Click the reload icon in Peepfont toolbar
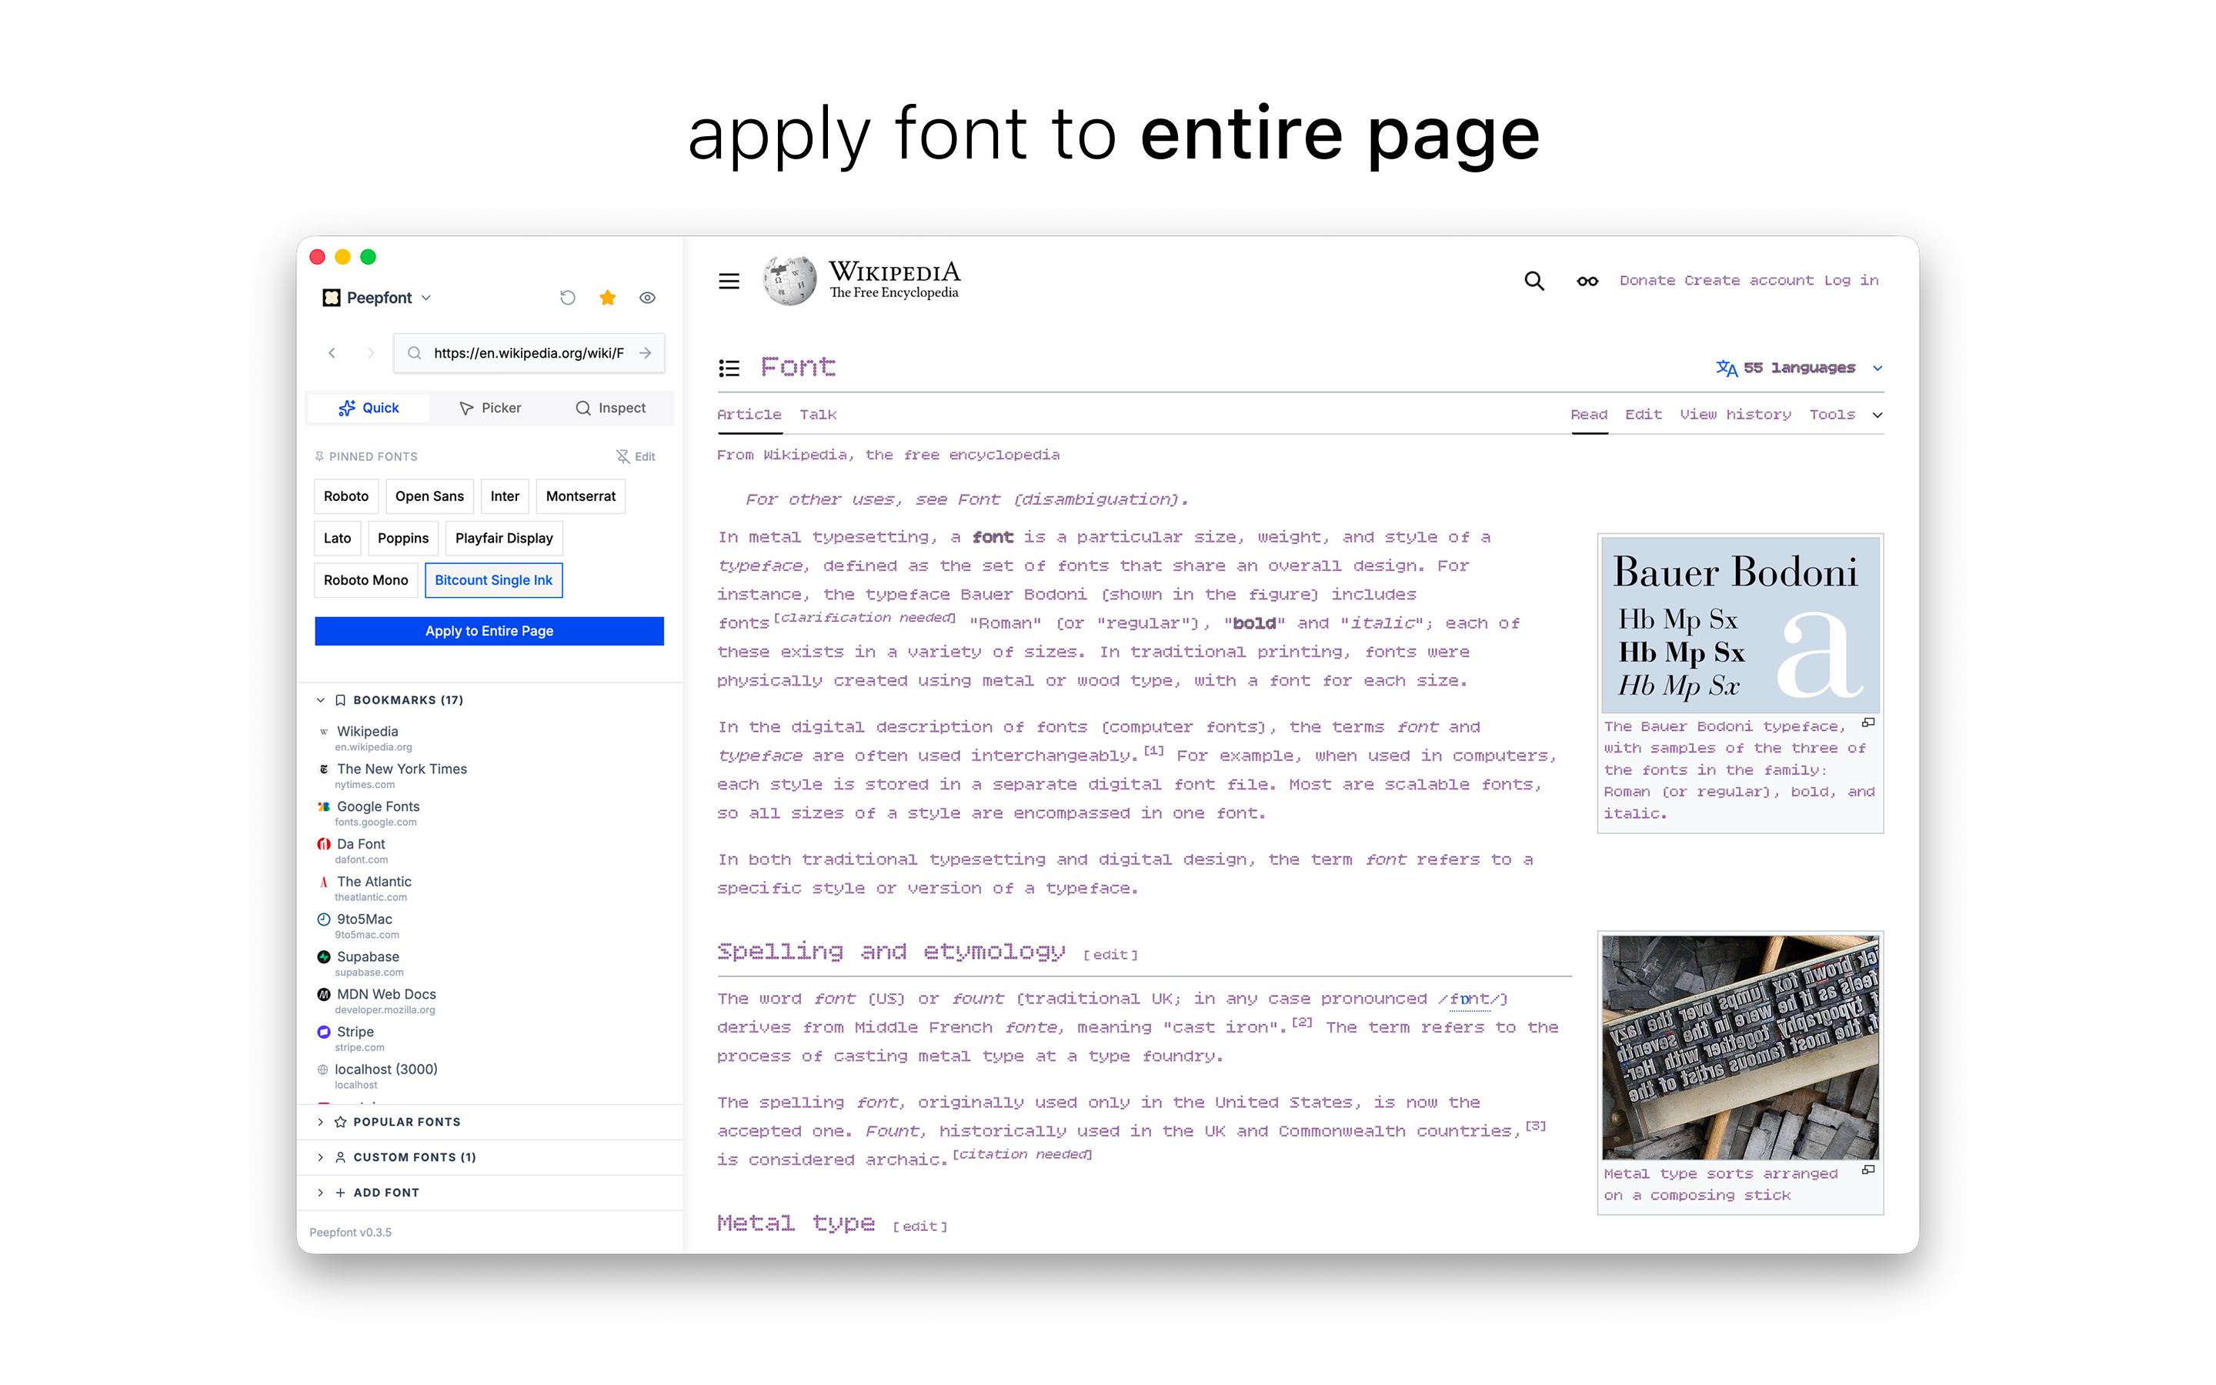This screenshot has width=2216, height=1385. (x=568, y=298)
